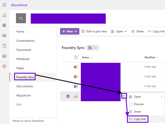Expand the New button chevron

point(76,31)
